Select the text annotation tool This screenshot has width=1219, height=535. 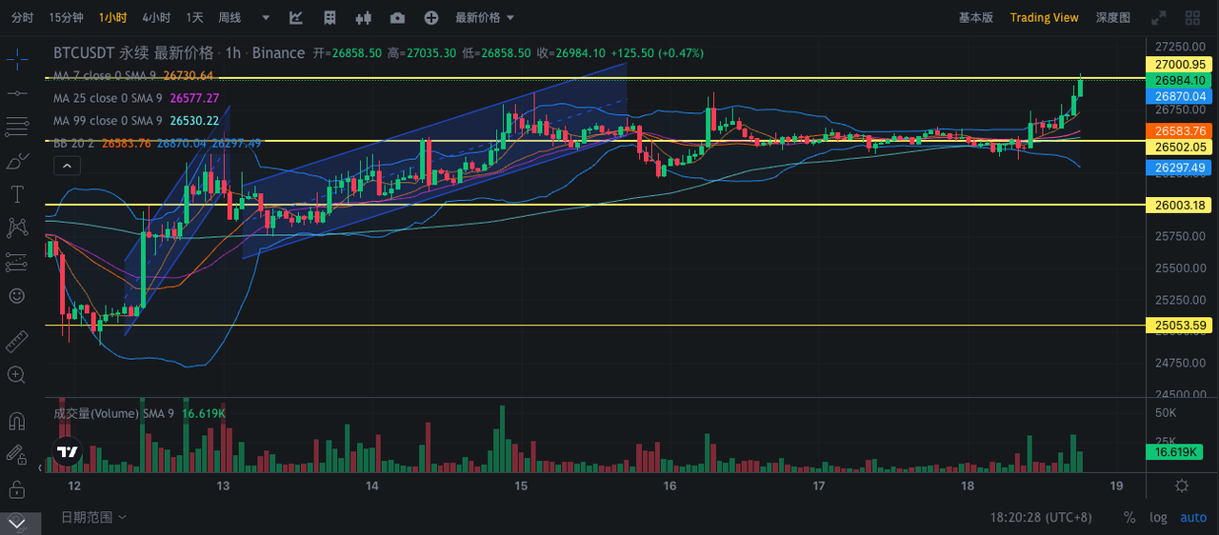(16, 194)
